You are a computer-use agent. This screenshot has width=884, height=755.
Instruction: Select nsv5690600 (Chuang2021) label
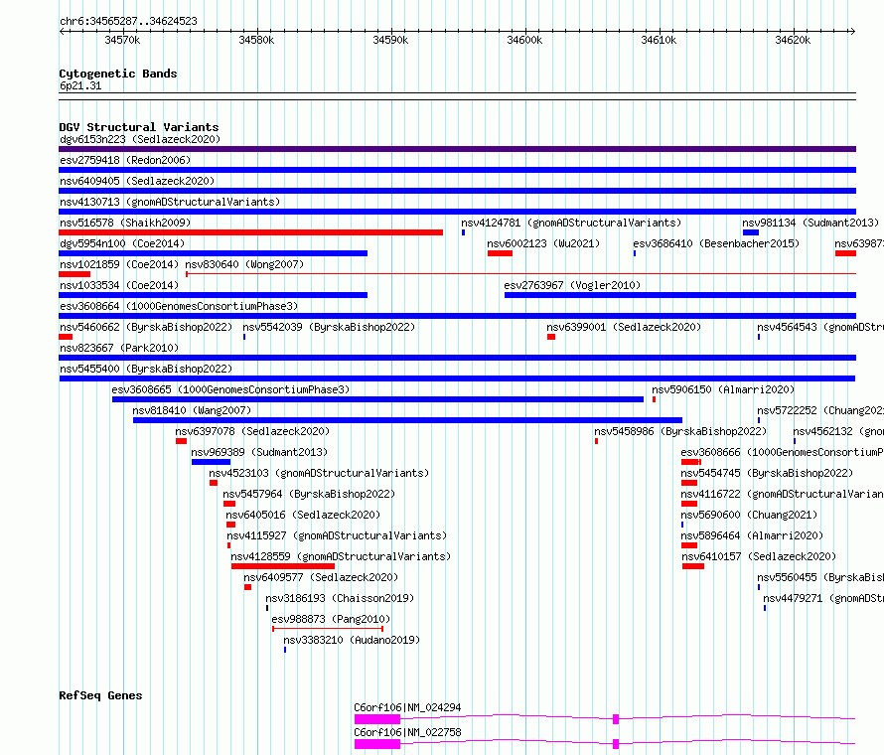[x=749, y=515]
